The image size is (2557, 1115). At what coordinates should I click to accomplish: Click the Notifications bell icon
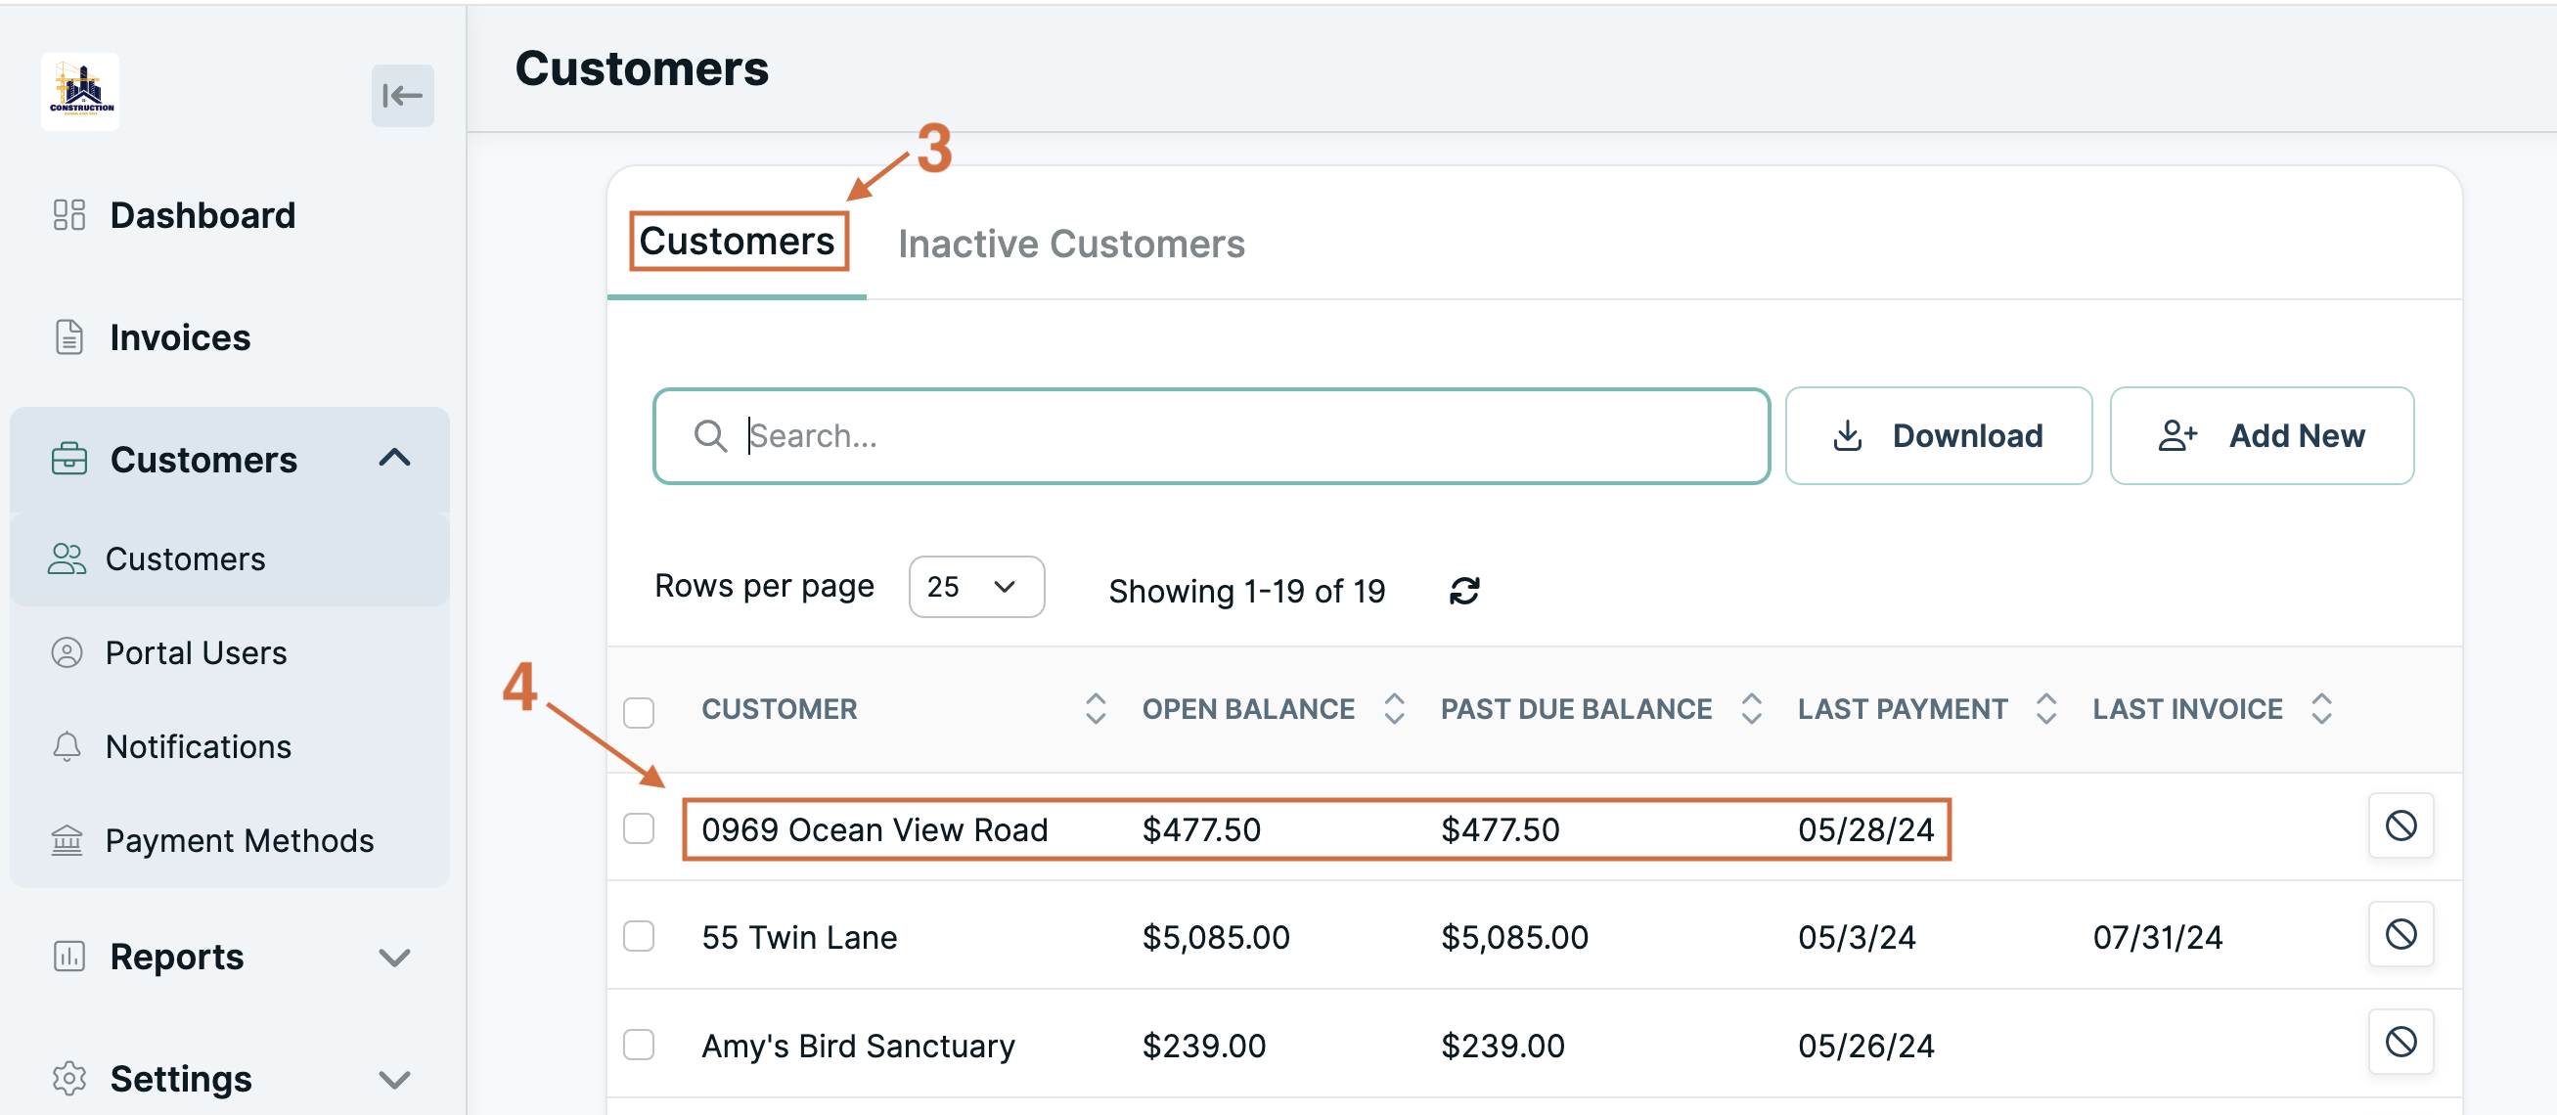point(67,746)
